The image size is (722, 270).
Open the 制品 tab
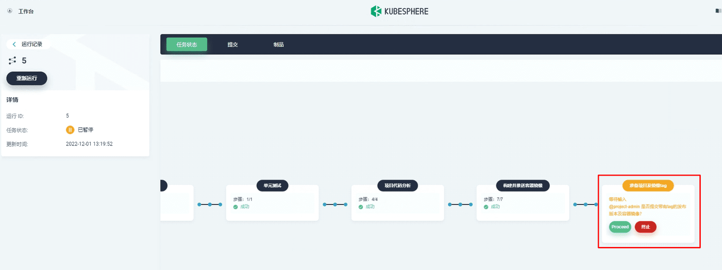pyautogui.click(x=279, y=44)
